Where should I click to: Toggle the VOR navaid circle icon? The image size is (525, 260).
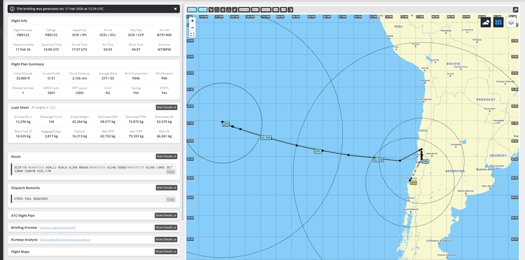point(217,10)
